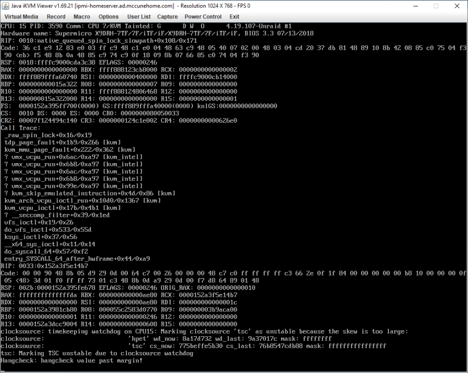Click the '__x64_sys_ioctl+0x11/0x14' line

coord(50,244)
